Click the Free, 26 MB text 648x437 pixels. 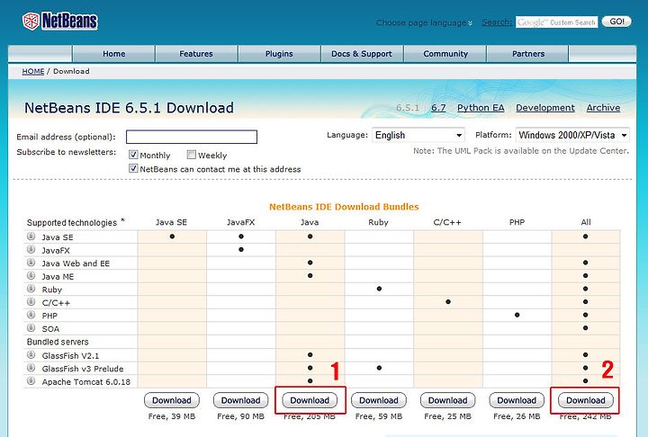click(517, 416)
